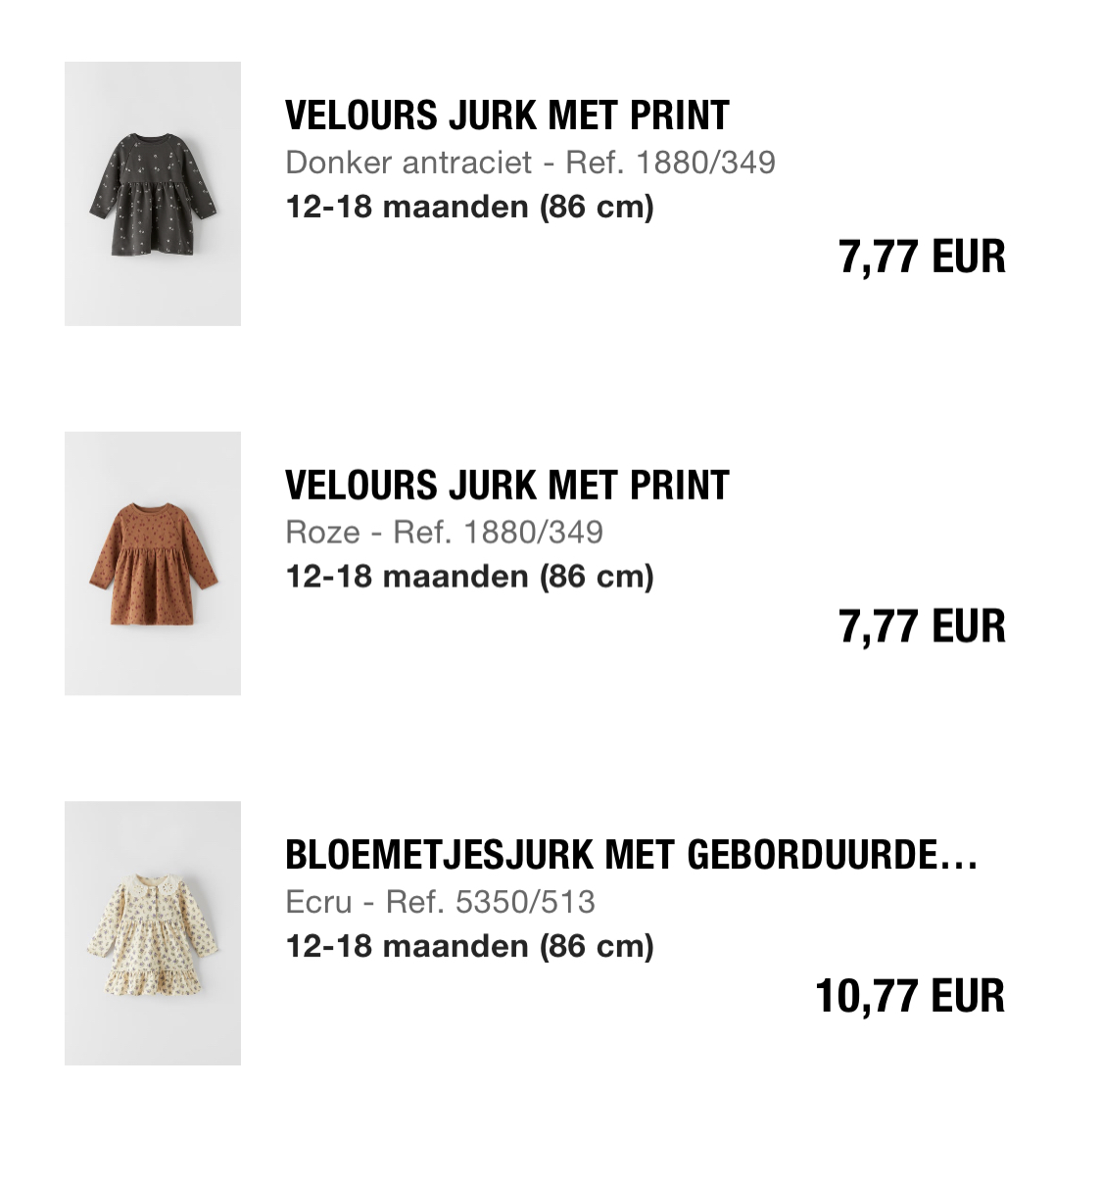Click the 7,77 EUR price of the Roze dress

(x=923, y=627)
